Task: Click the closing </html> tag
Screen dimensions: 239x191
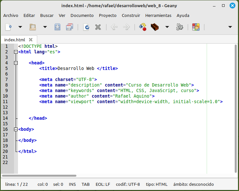Action: [x=27, y=152]
